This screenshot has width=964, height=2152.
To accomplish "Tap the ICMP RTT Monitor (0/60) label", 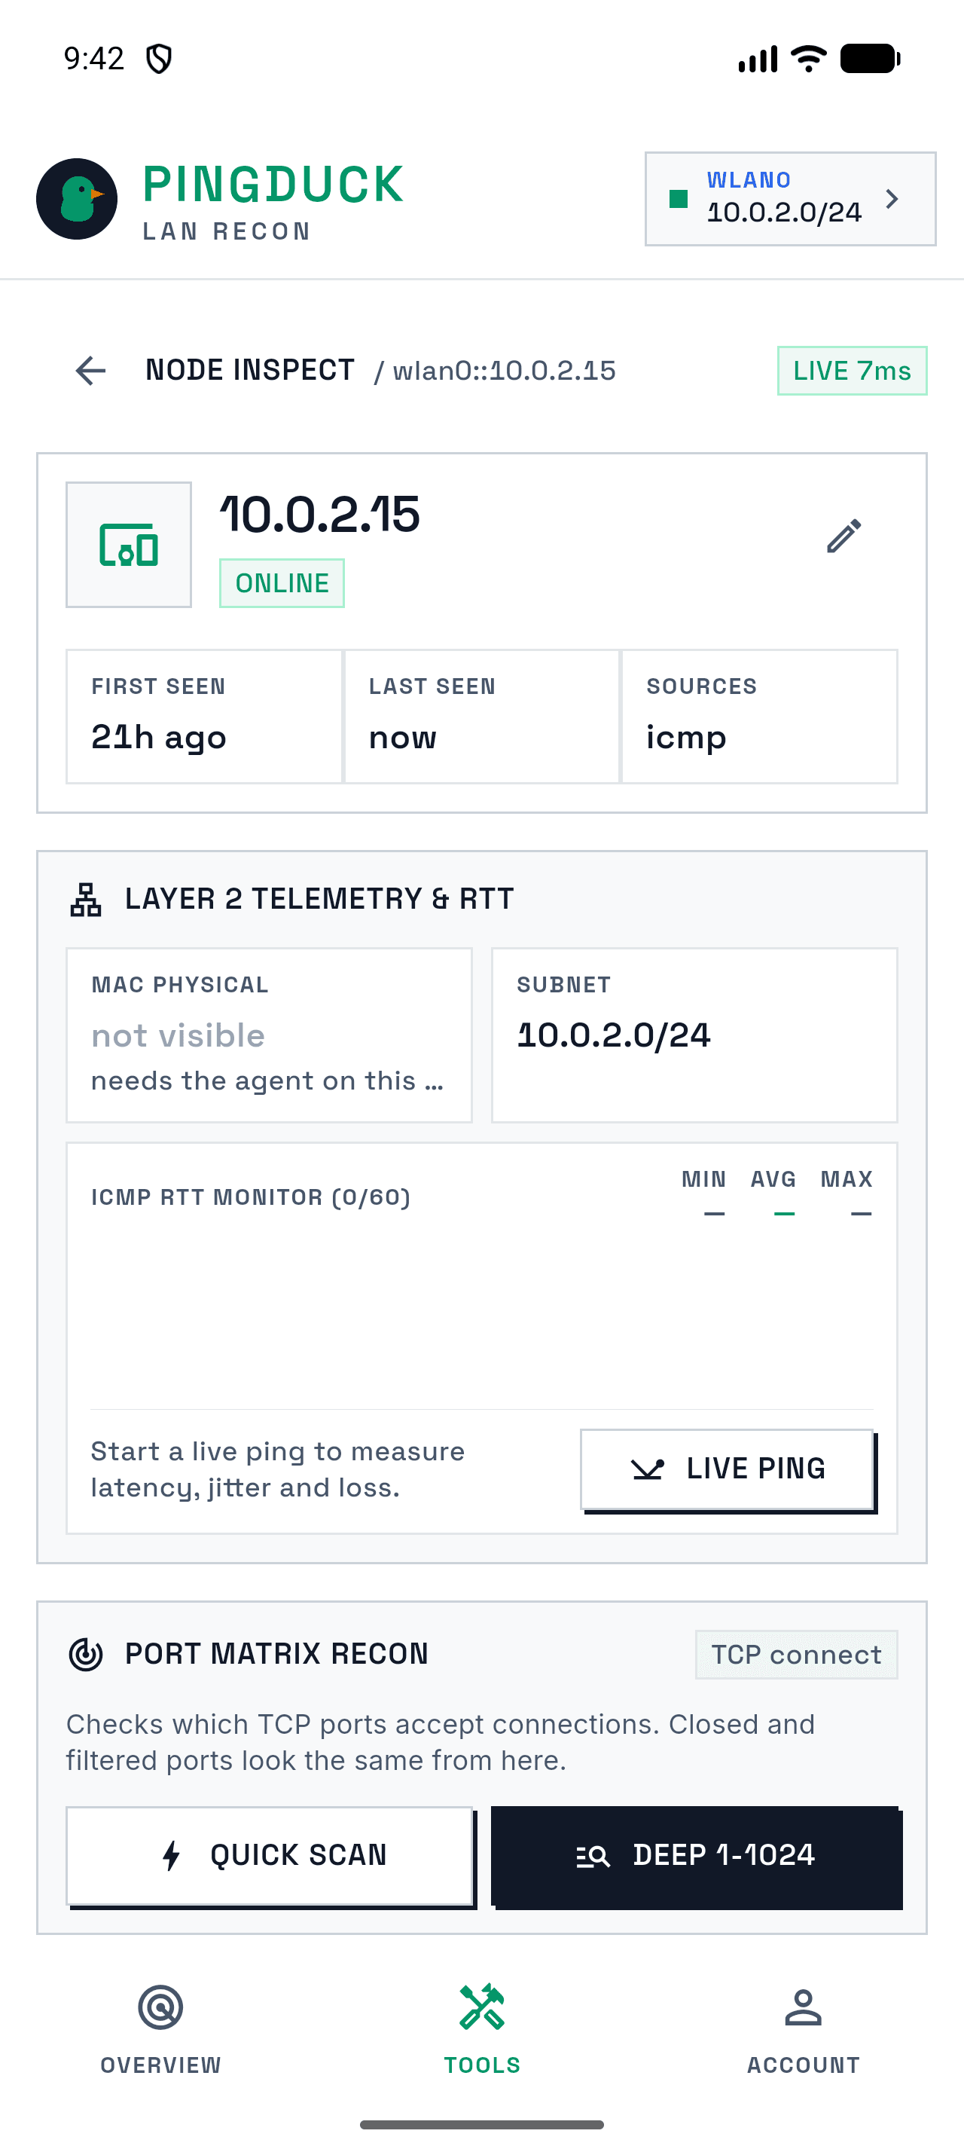I will pos(250,1197).
